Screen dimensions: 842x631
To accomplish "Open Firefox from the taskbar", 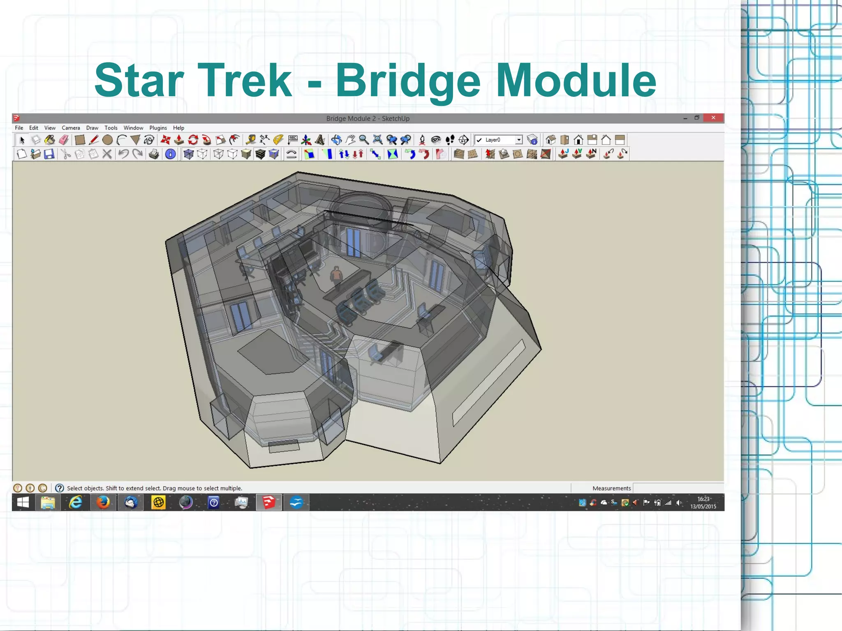I will click(x=103, y=502).
